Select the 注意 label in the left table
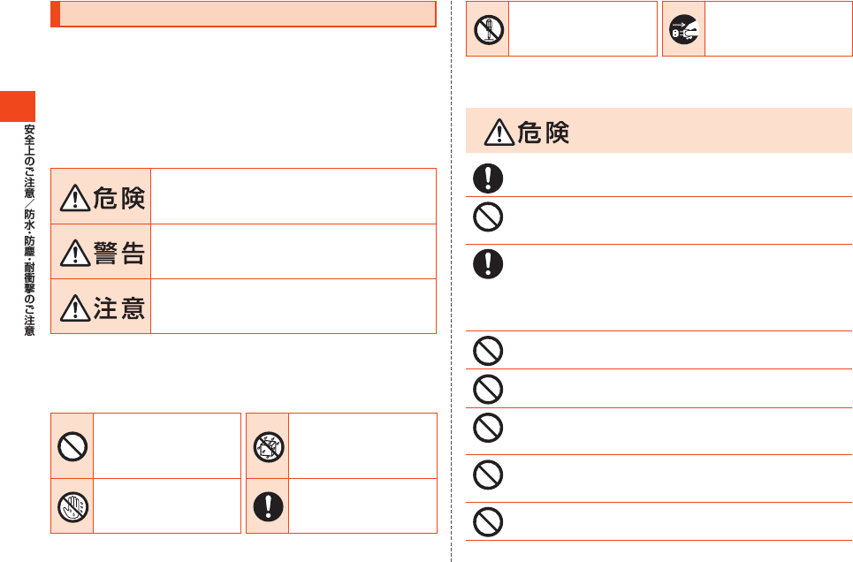 (101, 308)
